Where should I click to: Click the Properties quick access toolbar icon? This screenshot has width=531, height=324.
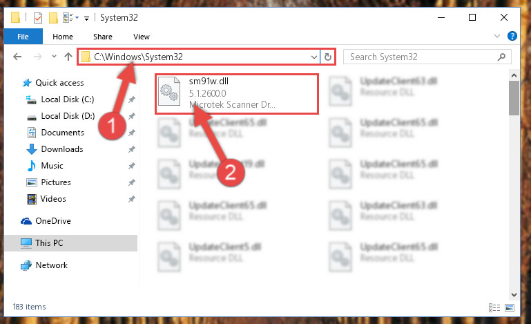(x=38, y=18)
